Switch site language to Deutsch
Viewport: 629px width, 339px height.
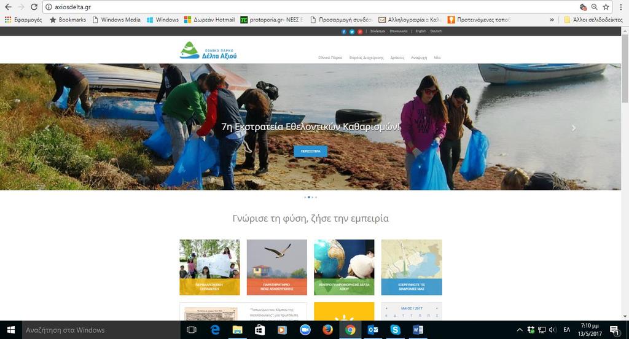[436, 31]
